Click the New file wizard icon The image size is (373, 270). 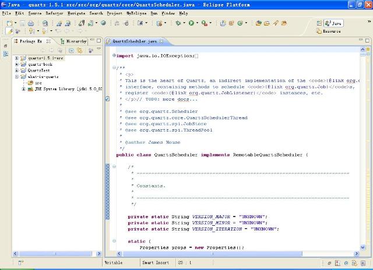[10, 23]
